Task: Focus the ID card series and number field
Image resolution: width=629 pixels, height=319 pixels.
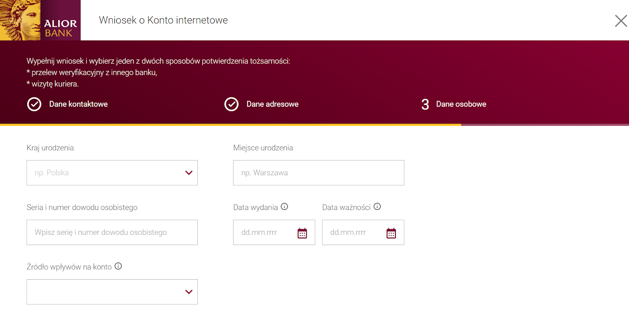Action: click(x=112, y=232)
